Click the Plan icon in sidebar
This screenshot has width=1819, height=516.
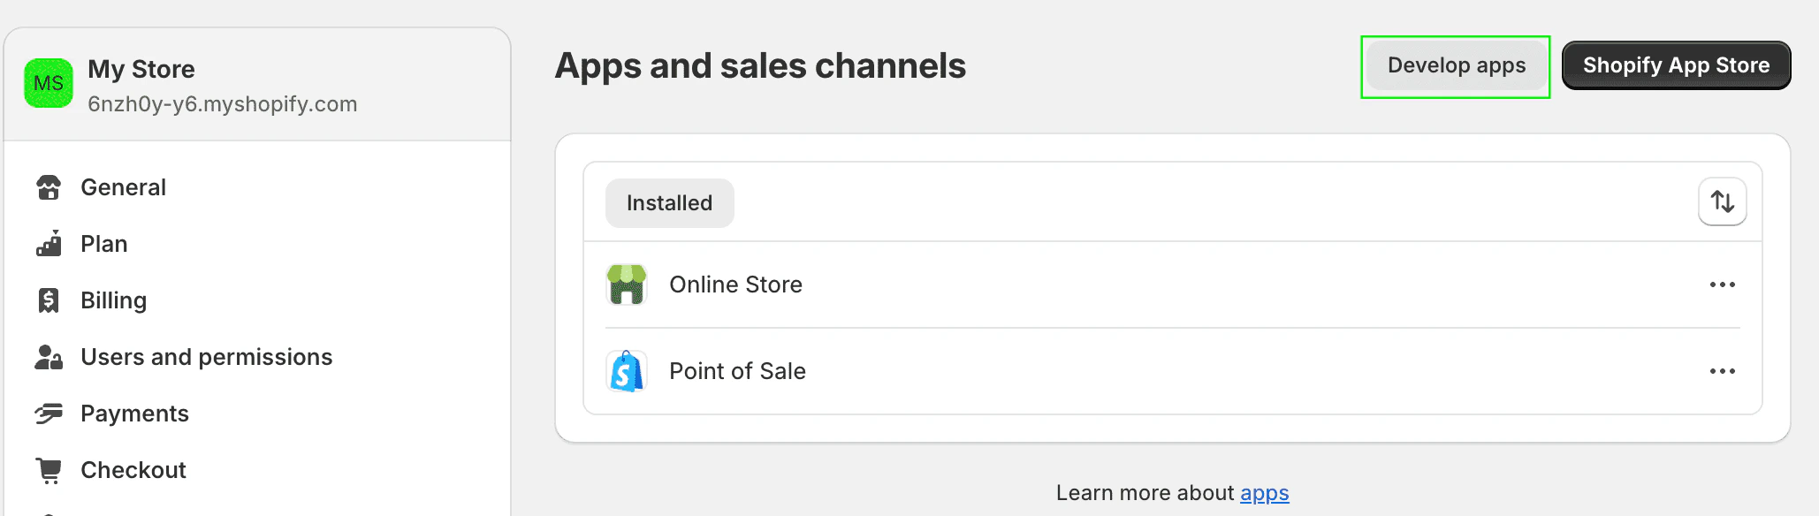[x=49, y=244]
